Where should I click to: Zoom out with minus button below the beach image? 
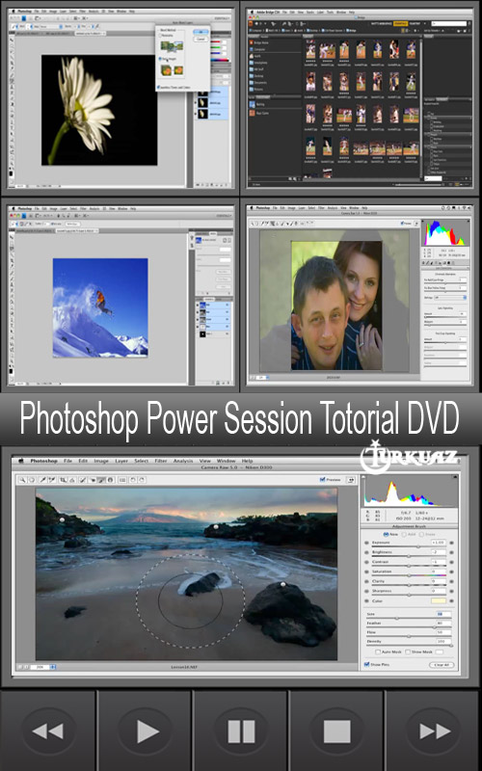click(x=19, y=667)
